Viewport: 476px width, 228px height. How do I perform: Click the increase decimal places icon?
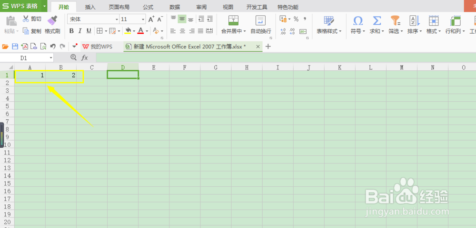[283, 31]
